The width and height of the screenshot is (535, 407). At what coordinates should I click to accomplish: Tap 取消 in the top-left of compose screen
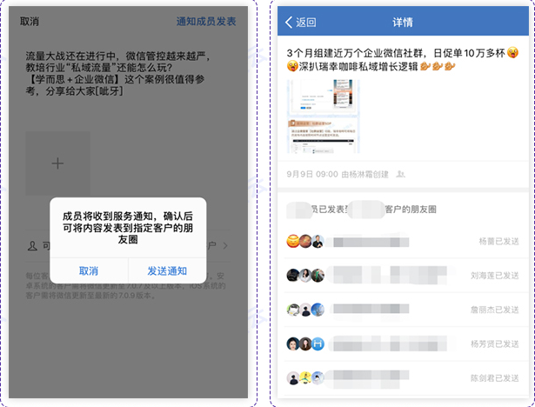tap(30, 22)
